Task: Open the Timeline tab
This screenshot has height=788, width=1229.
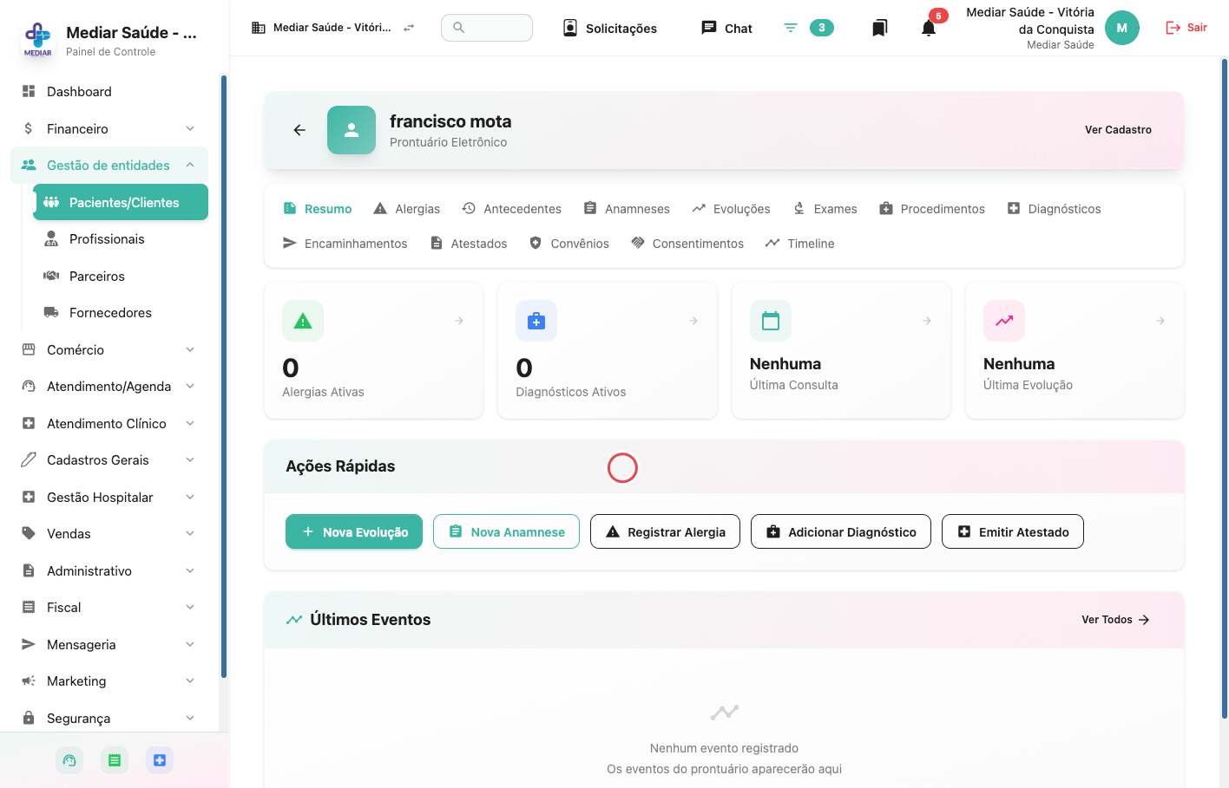Action: pyautogui.click(x=799, y=244)
